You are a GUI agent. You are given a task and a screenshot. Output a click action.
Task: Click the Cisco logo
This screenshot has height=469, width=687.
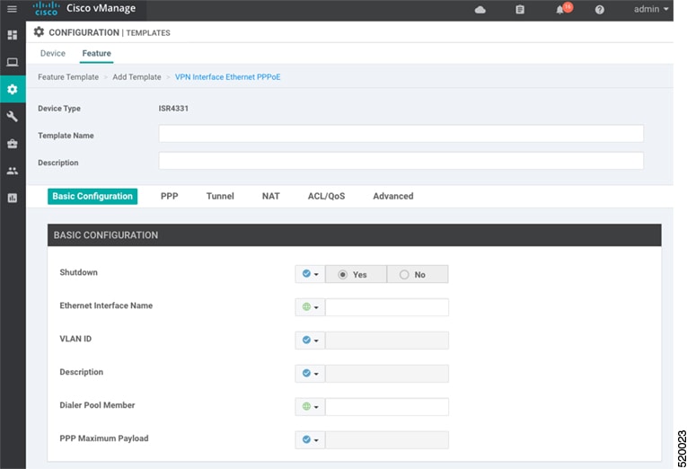coord(46,8)
